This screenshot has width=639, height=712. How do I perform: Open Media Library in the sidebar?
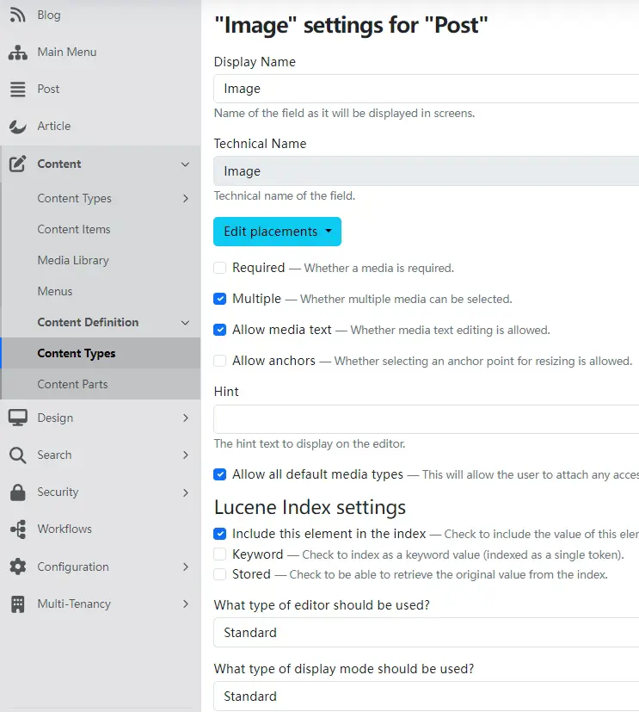(x=73, y=261)
